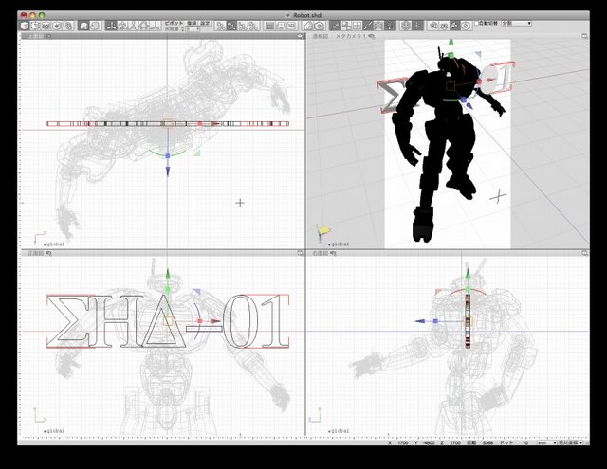Toggle the eye icon in top view header
This screenshot has height=469, width=607.
pyautogui.click(x=48, y=36)
